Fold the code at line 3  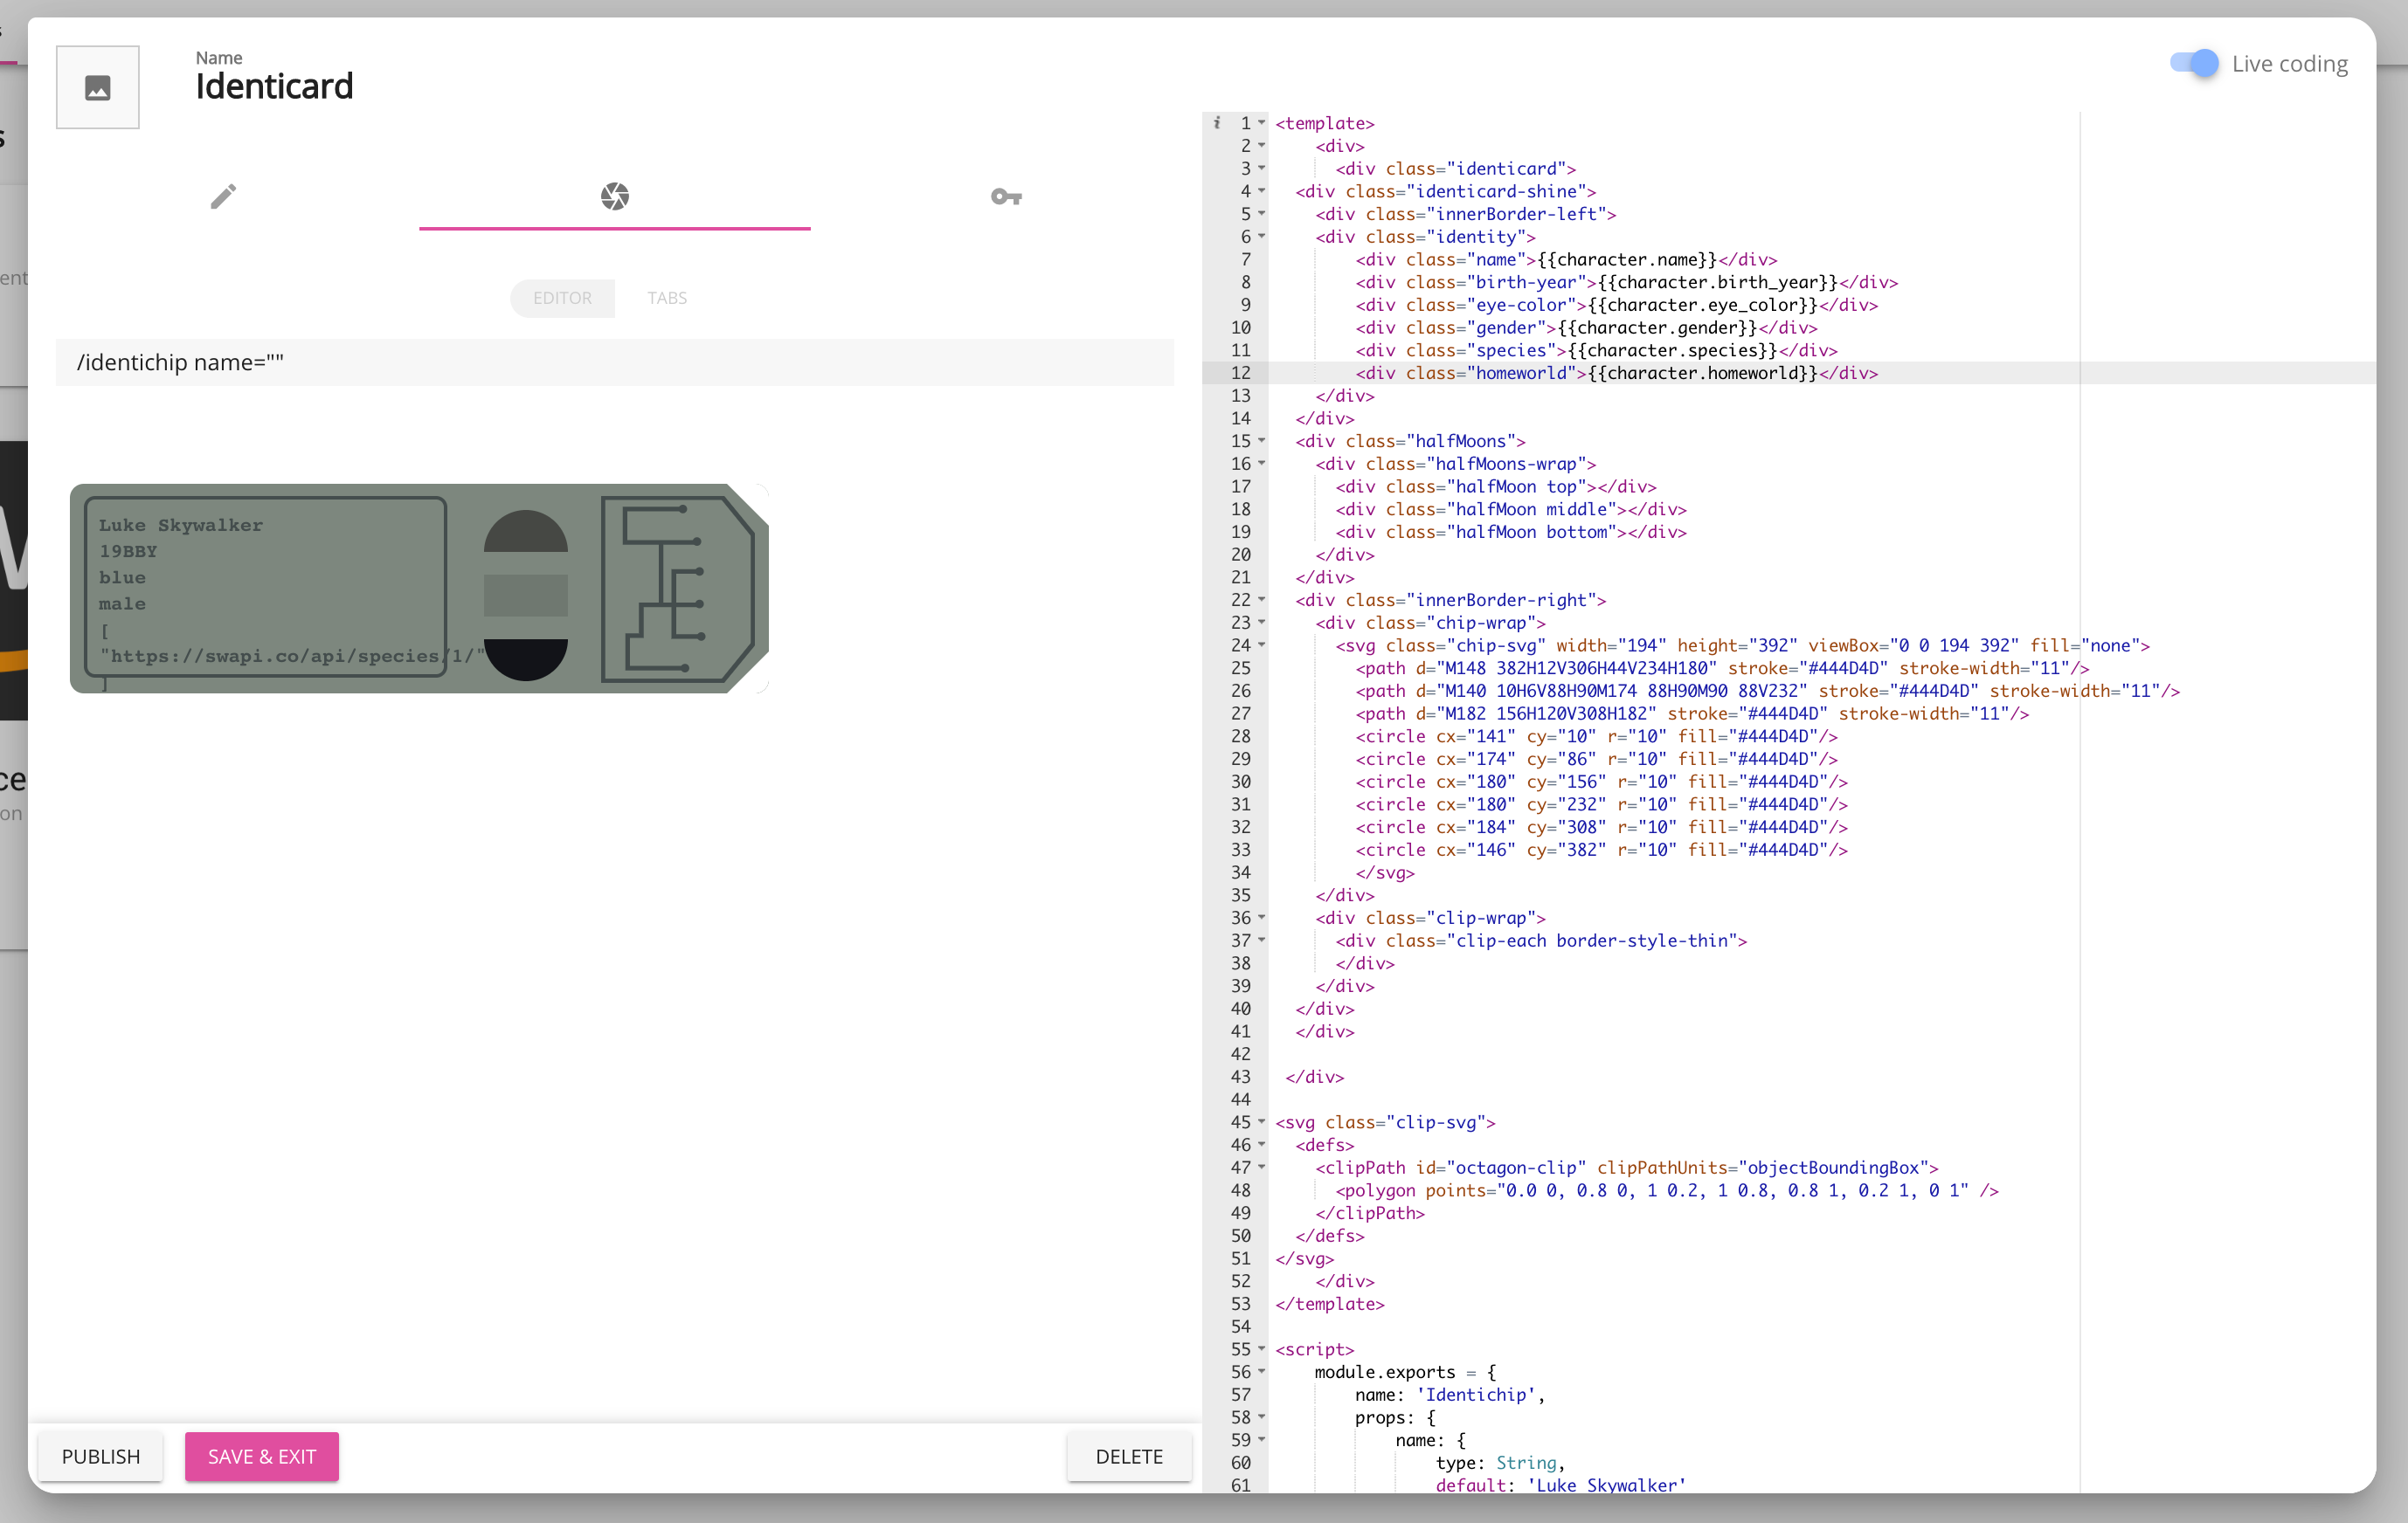[x=1262, y=168]
